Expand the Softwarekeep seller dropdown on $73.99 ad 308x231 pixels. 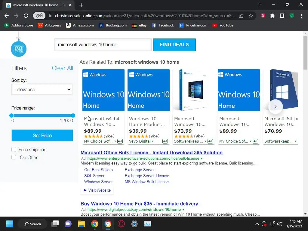(205, 141)
